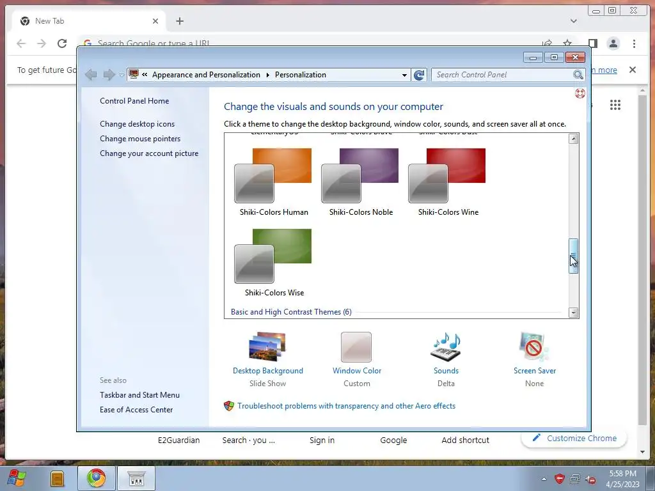Open Change your account picture
The height and width of the screenshot is (491, 655).
149,153
